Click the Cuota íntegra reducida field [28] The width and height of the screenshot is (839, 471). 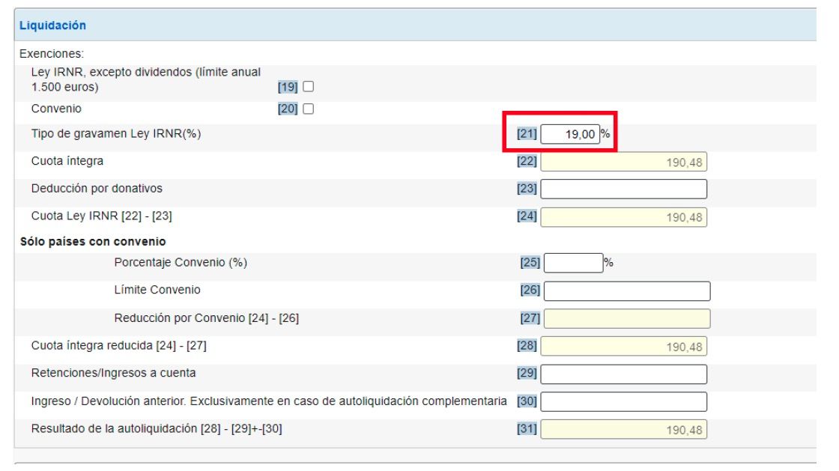(x=623, y=347)
